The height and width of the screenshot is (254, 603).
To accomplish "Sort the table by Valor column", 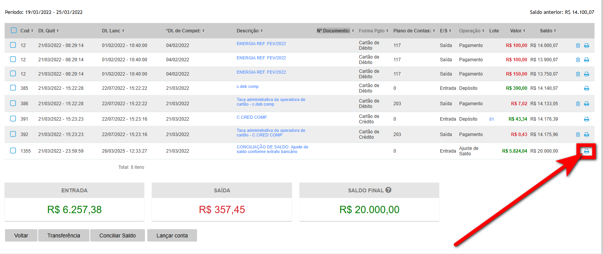I will click(x=517, y=31).
